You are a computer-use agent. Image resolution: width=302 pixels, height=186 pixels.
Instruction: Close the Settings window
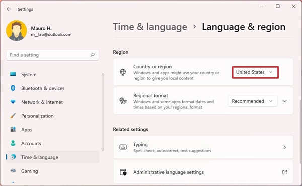(293, 6)
